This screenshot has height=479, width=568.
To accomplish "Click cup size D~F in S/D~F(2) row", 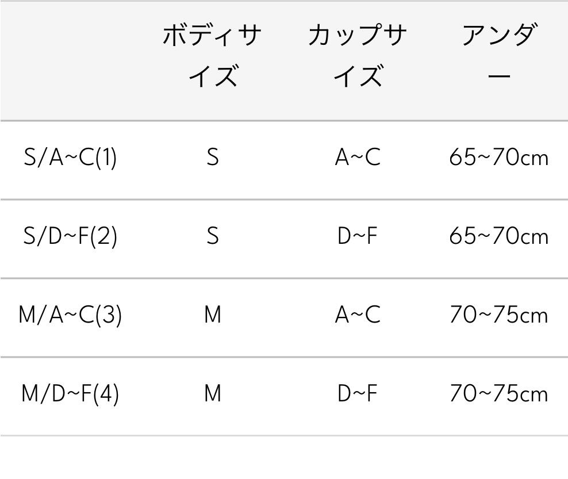I will click(358, 236).
